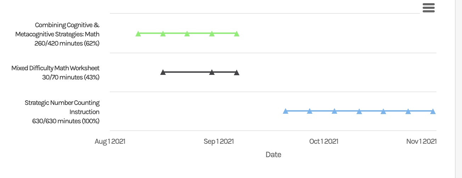Screen dimensions: 462x178
Task: Click fifth blue triangle on Counting Instruction line
Action: click(383, 111)
